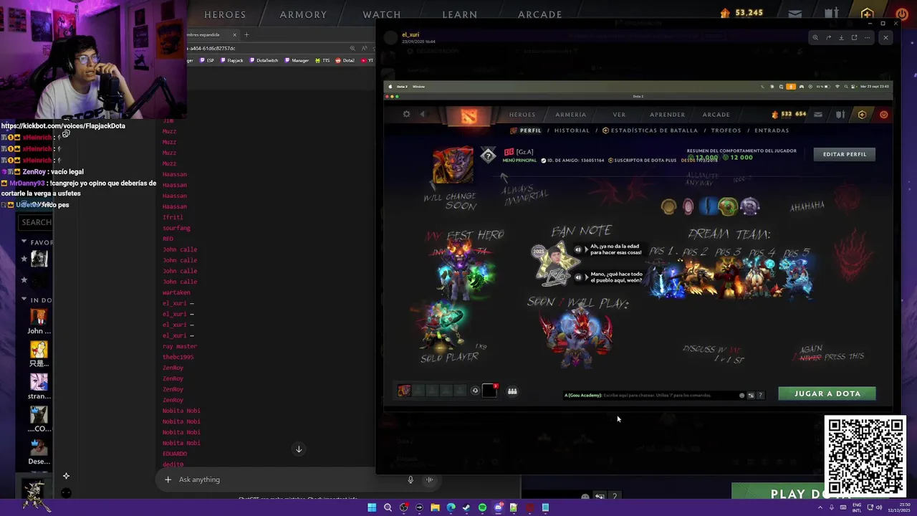
Task: Click the red Dota power button
Action: tap(901, 14)
